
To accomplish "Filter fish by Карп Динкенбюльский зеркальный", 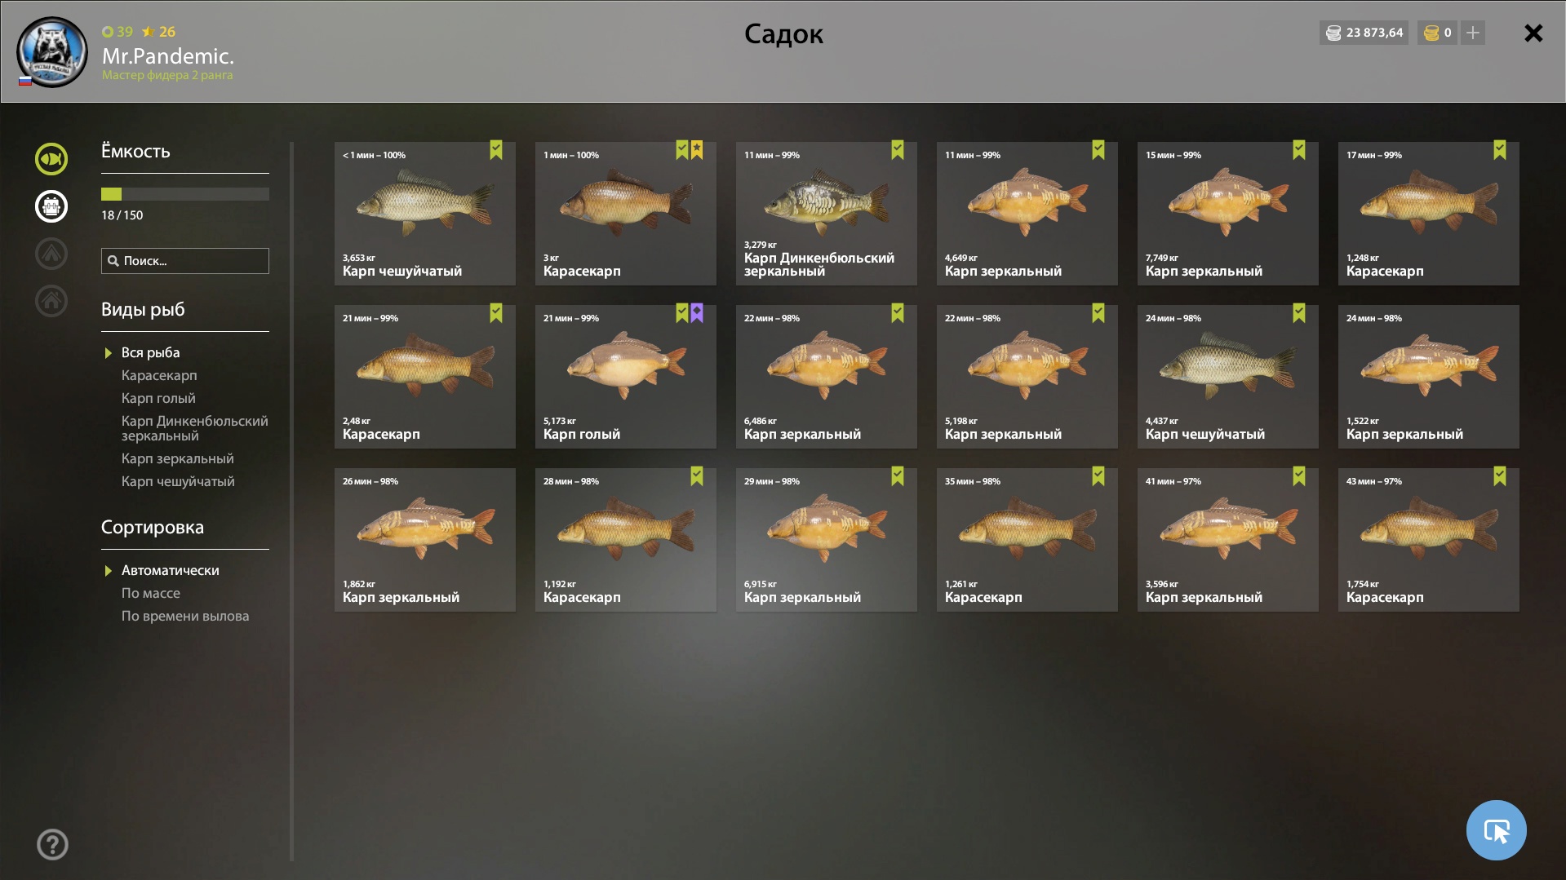I will tap(194, 428).
